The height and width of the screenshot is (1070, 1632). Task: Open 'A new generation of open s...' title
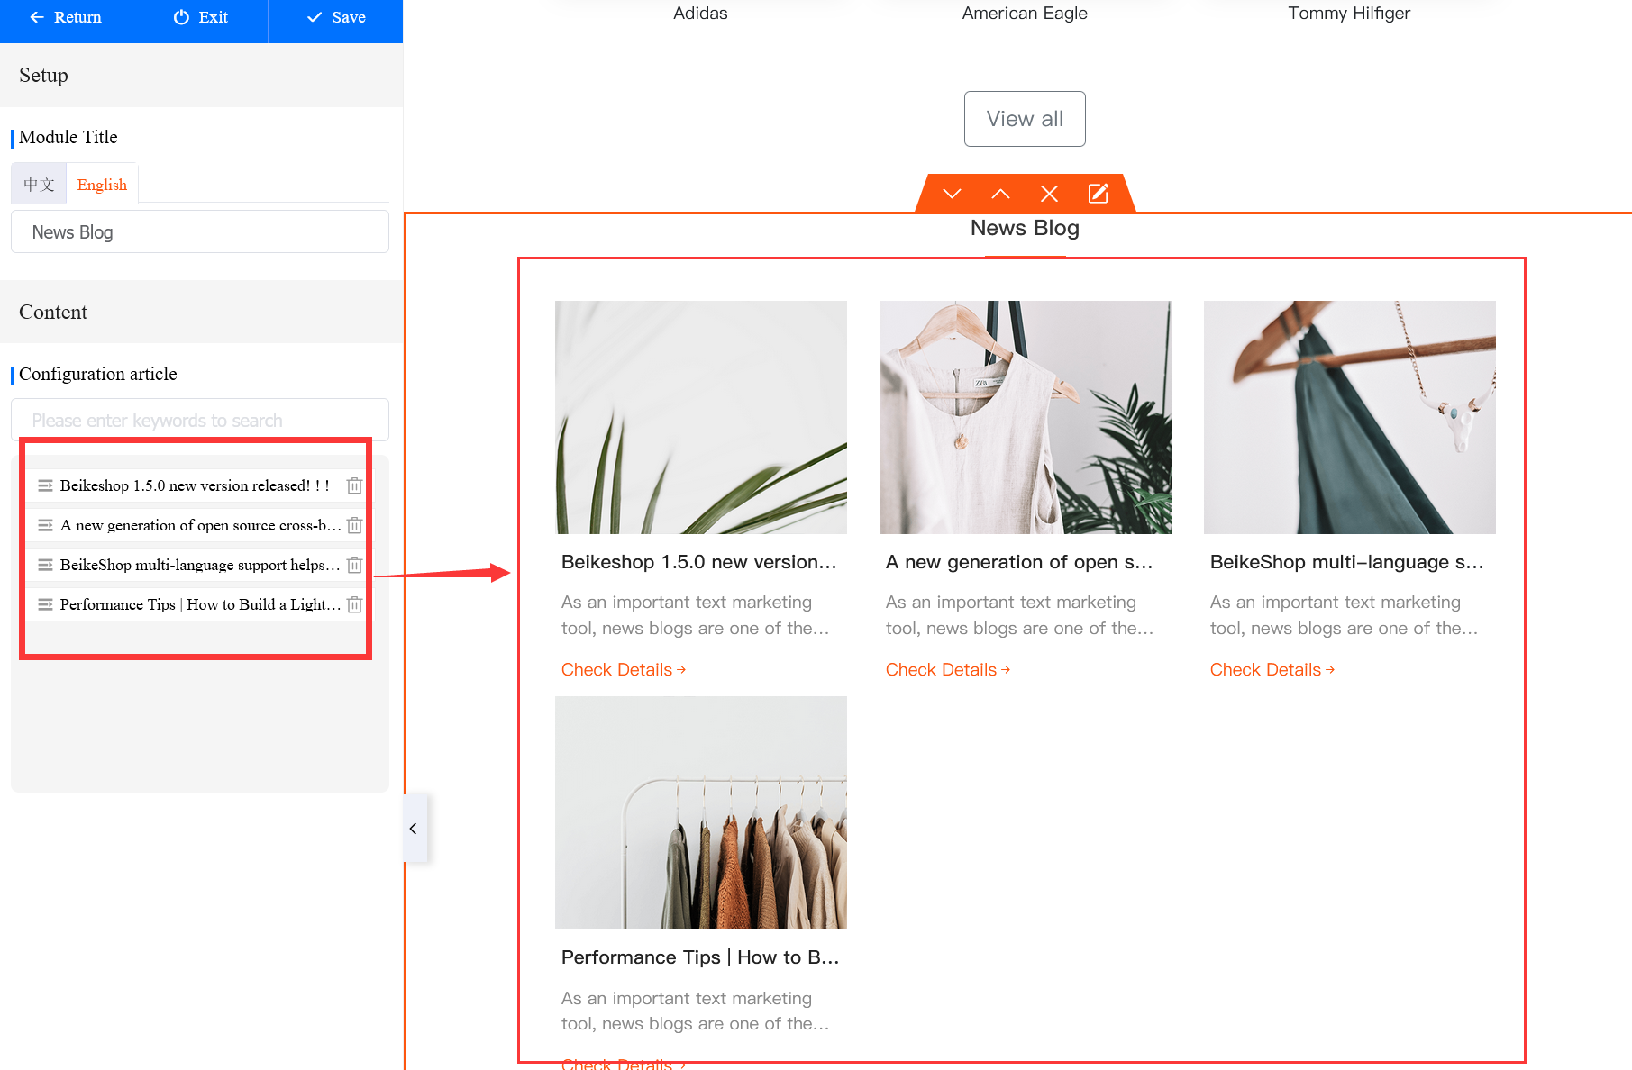coord(1019,562)
